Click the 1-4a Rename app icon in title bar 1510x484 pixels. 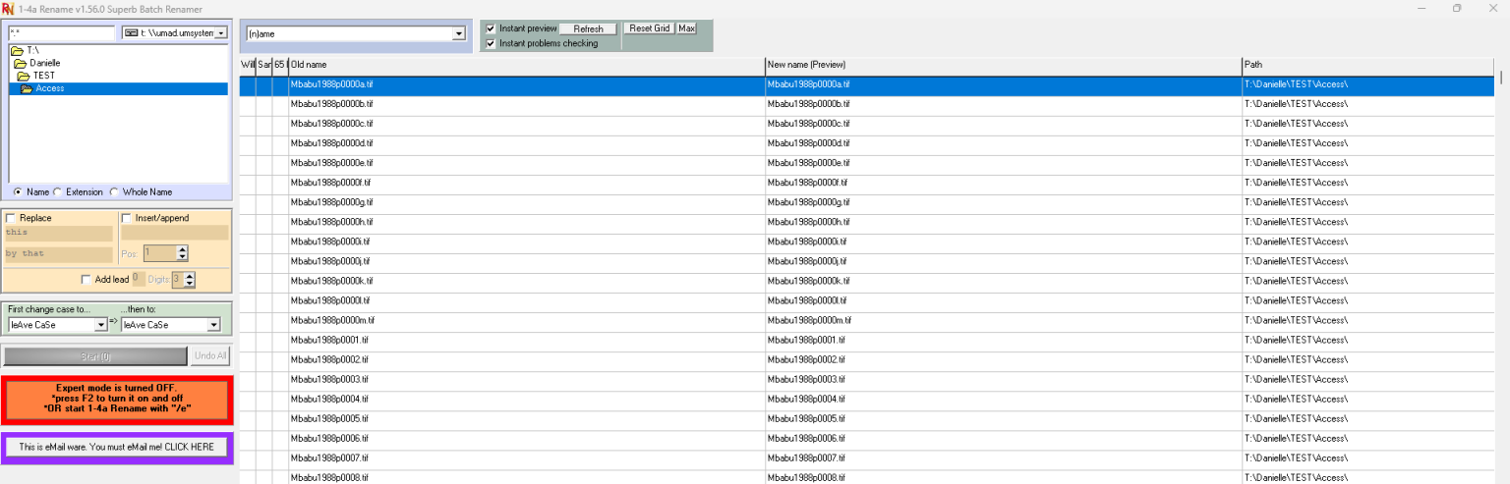(x=8, y=9)
